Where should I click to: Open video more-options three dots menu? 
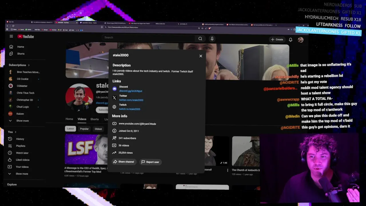(x=228, y=170)
